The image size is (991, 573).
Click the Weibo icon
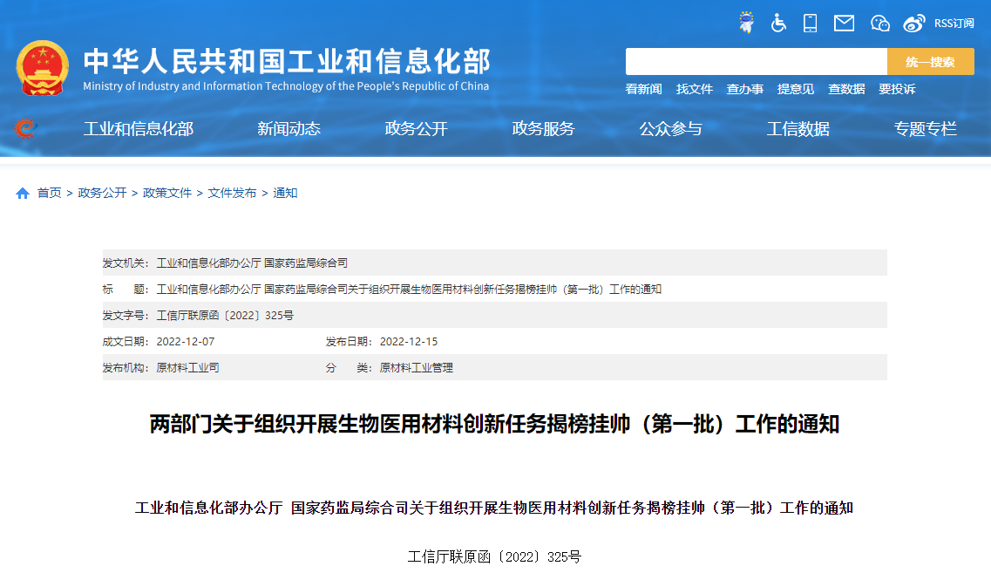point(914,24)
